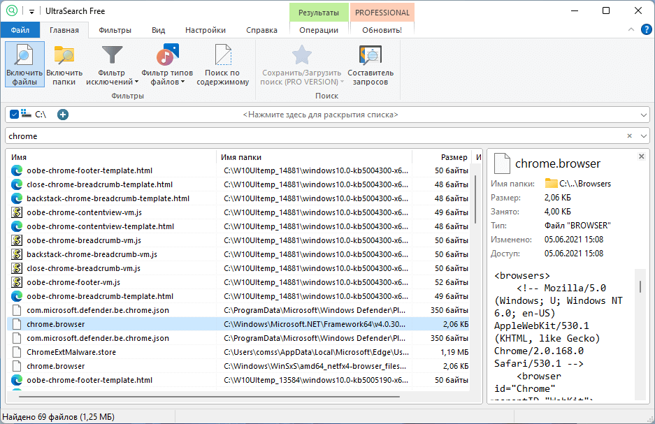Launch the Query composer
655x424 pixels.
(x=370, y=64)
